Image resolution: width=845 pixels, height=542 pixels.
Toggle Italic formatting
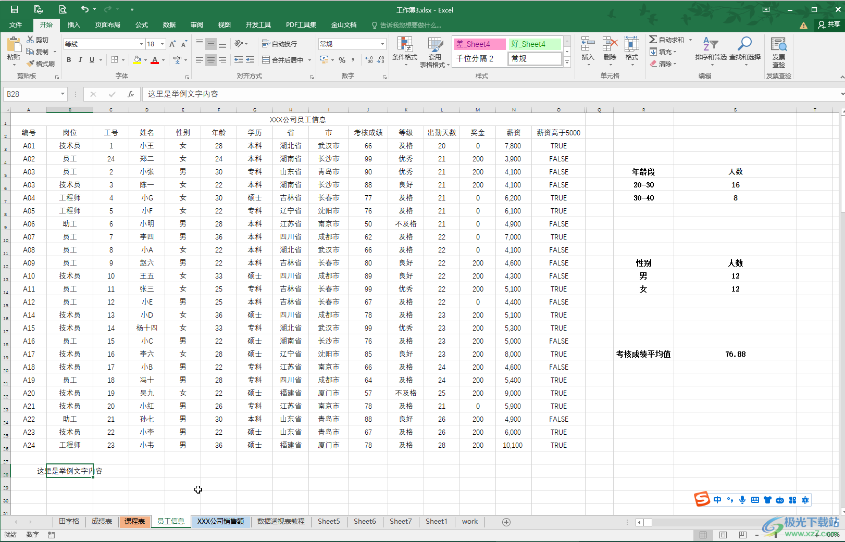click(80, 60)
